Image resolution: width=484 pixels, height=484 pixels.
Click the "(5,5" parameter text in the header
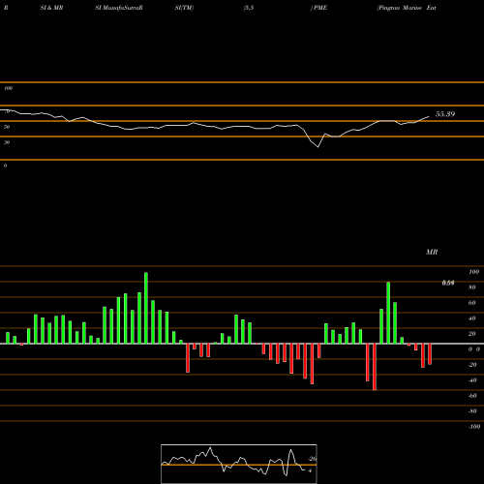(249, 8)
